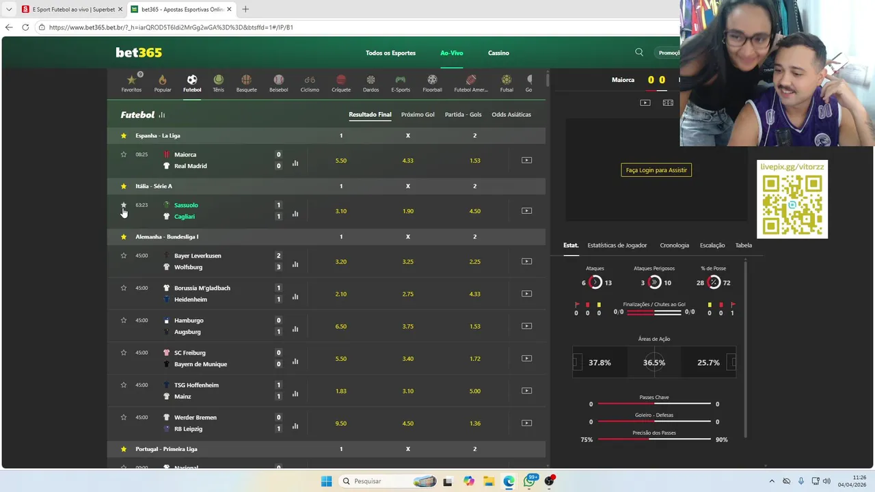Watch live stream of Werder Bremen match

(526, 423)
